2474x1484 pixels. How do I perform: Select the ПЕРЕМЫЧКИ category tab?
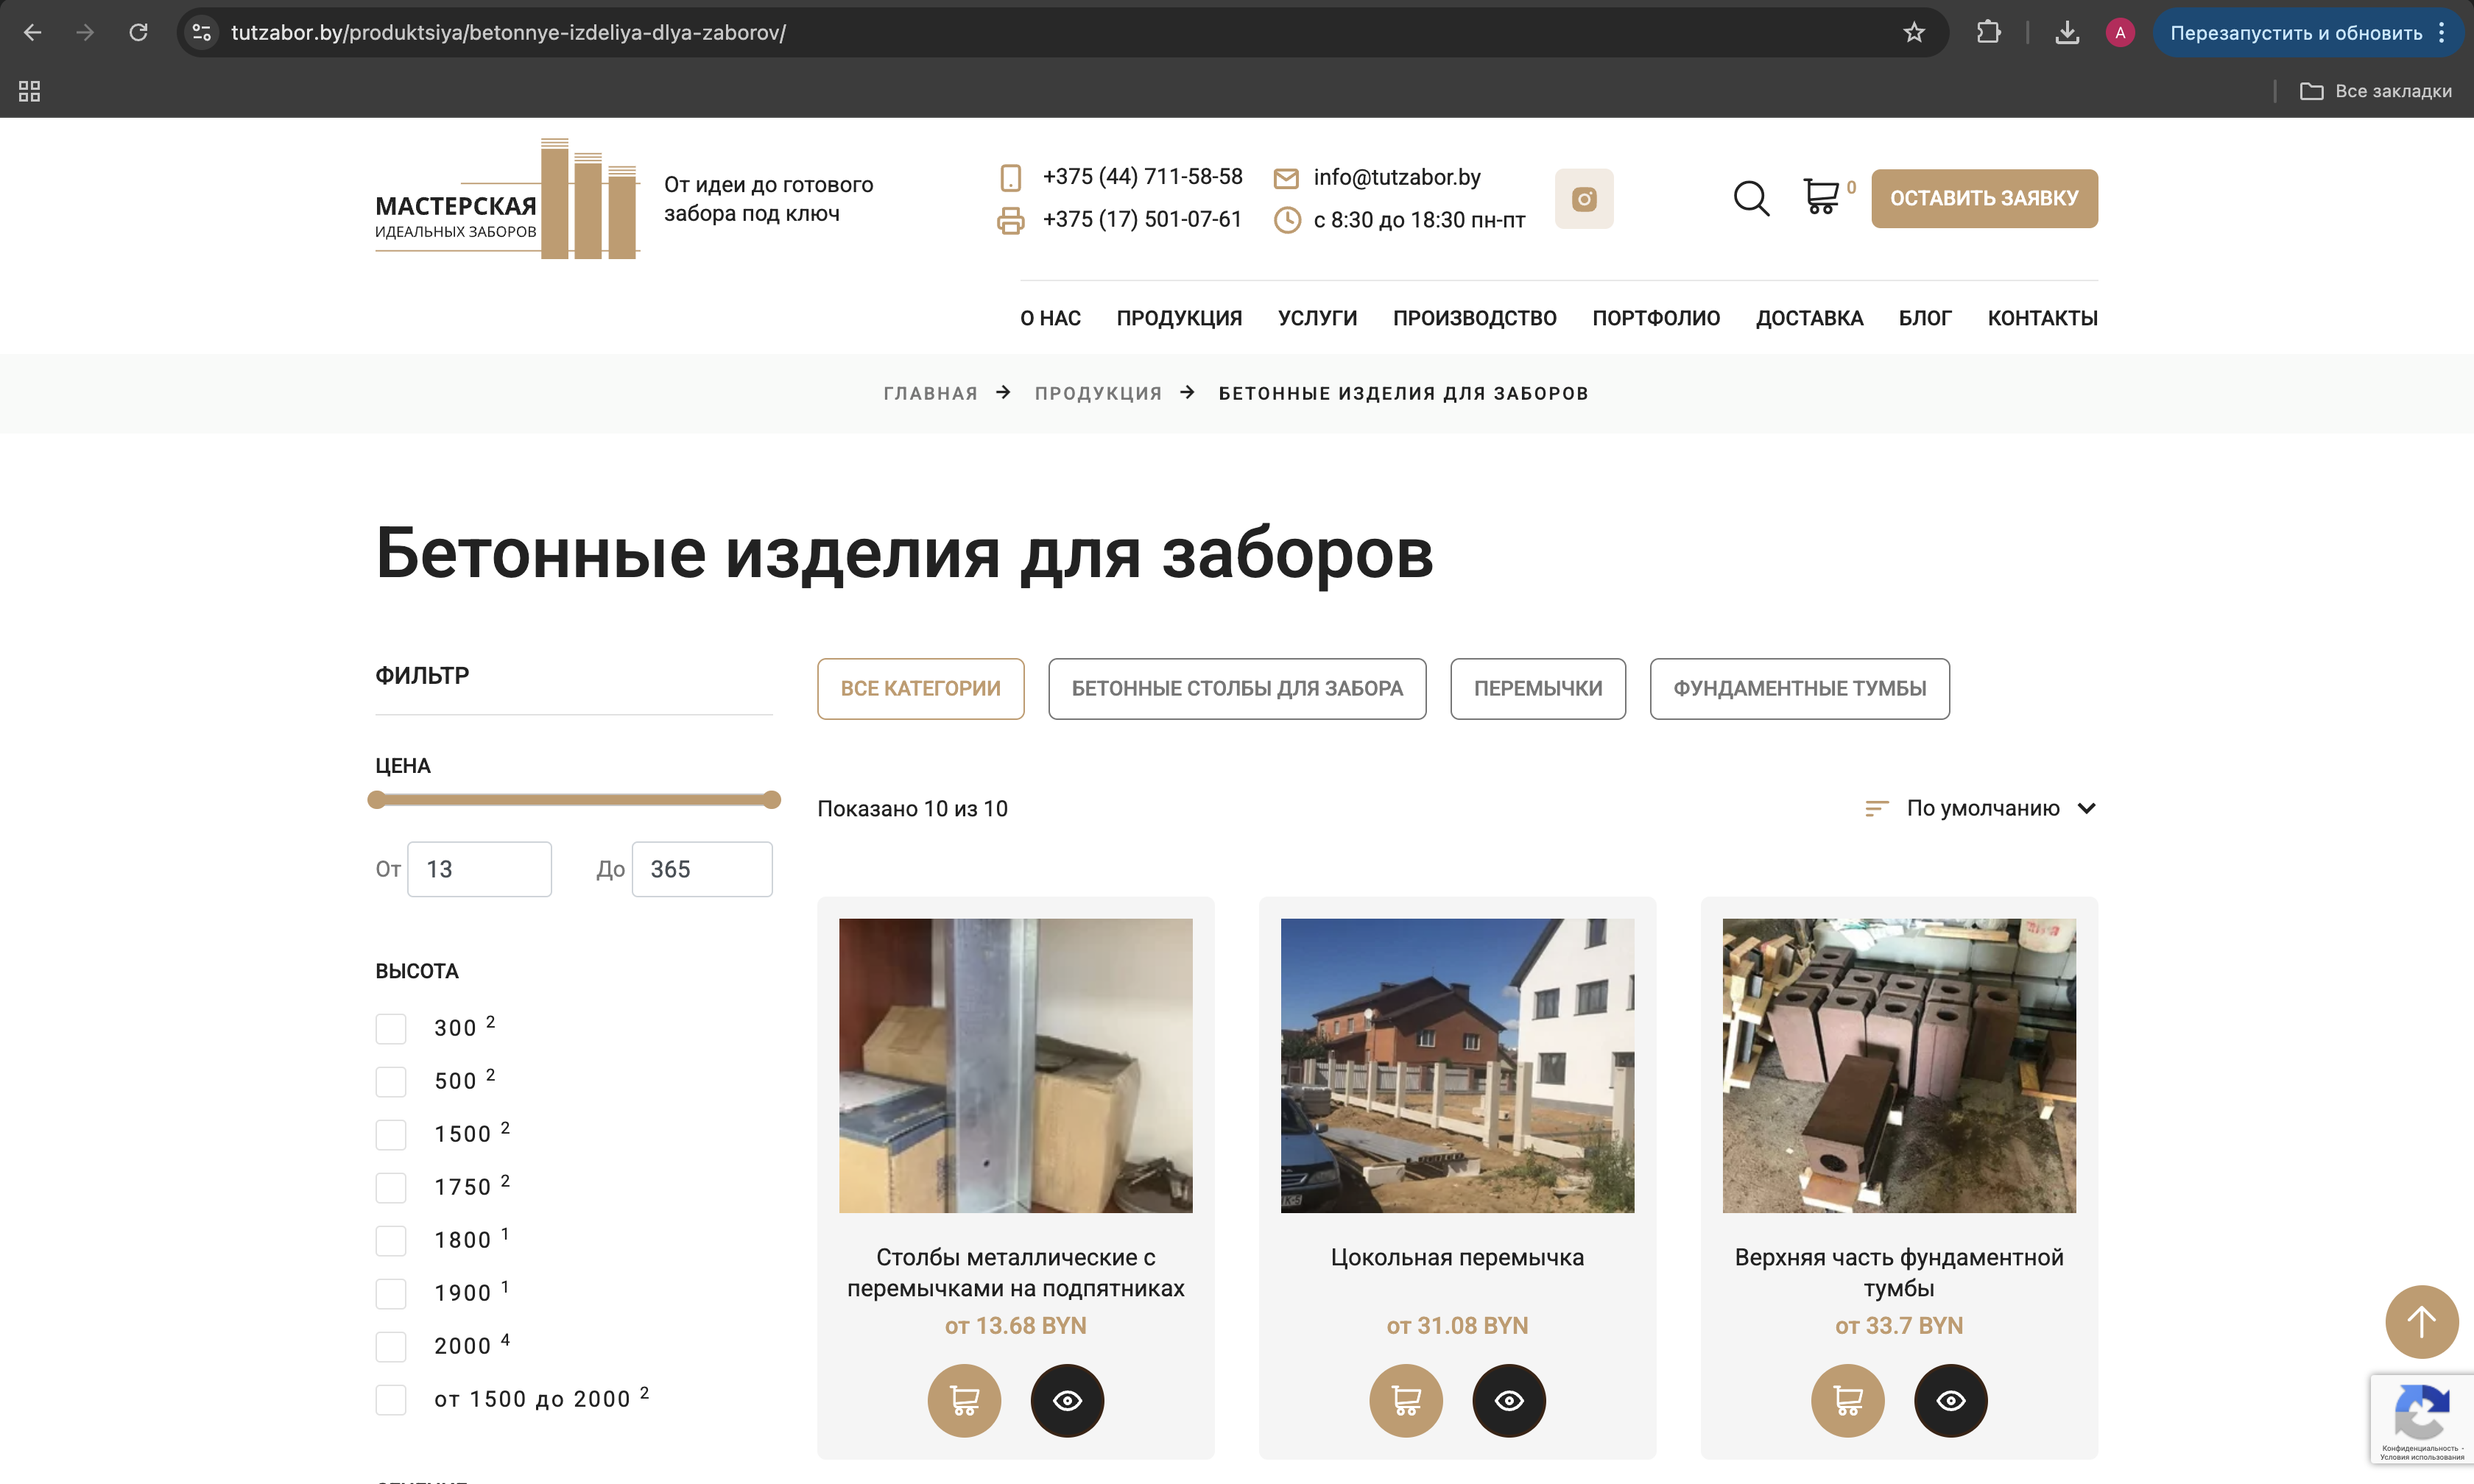point(1537,688)
